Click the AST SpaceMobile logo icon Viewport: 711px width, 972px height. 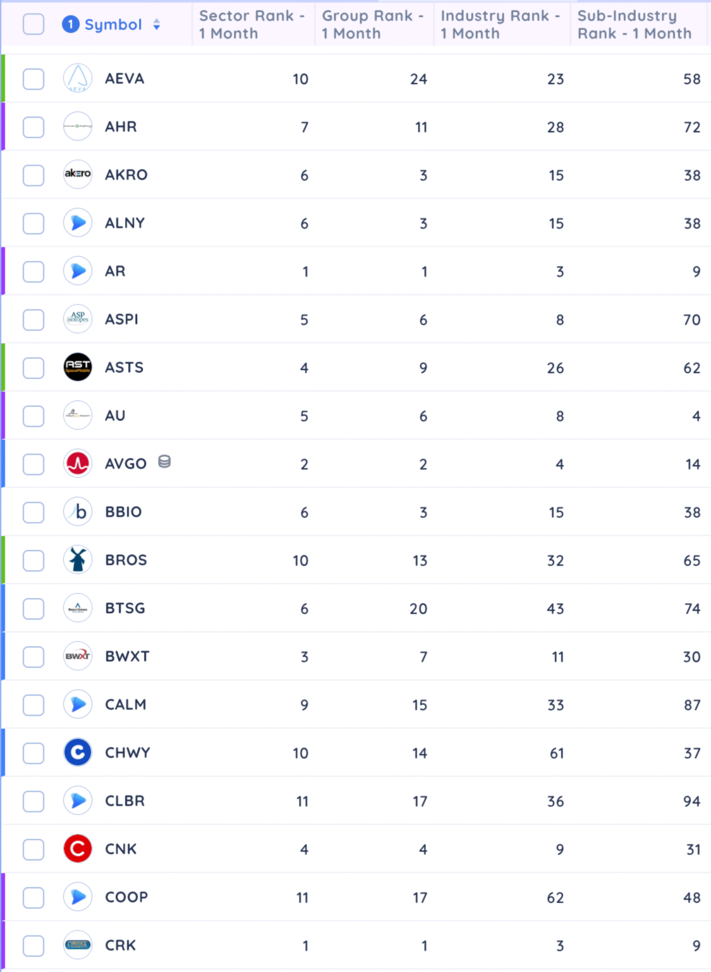[78, 367]
